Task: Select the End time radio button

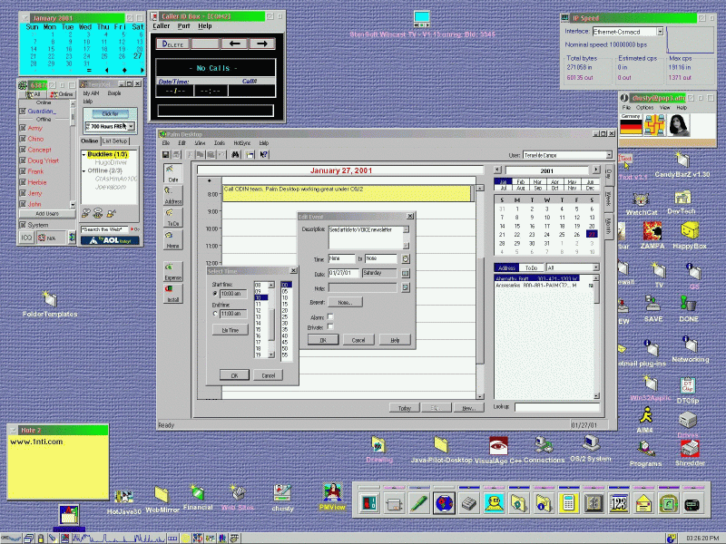Action: (215, 314)
